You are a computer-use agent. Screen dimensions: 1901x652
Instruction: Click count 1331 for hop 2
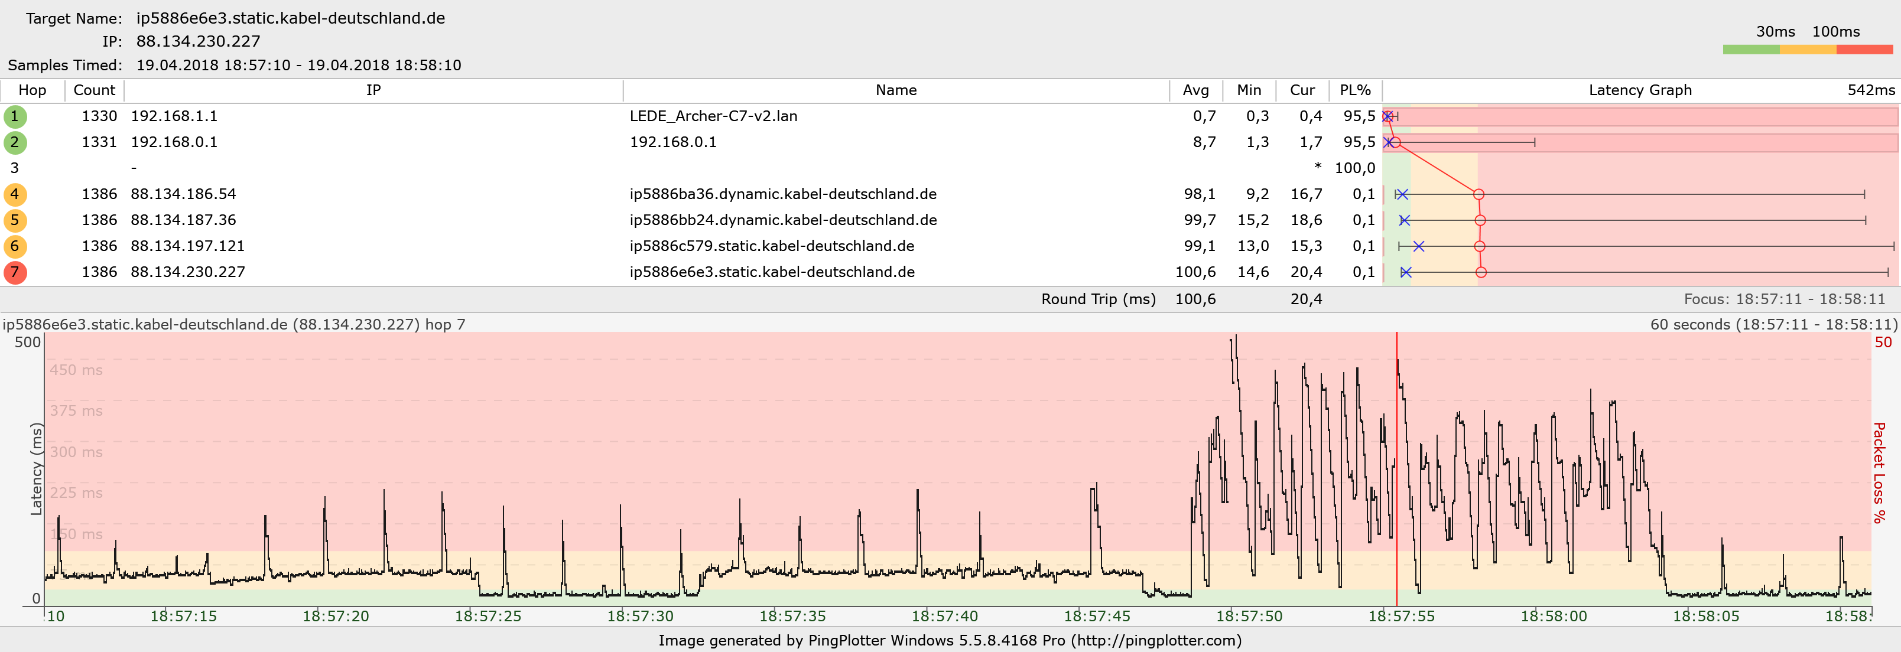point(99,142)
